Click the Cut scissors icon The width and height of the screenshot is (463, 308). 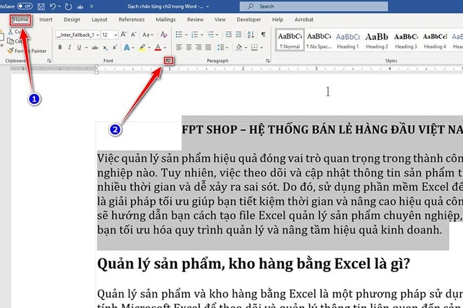pyautogui.click(x=10, y=31)
